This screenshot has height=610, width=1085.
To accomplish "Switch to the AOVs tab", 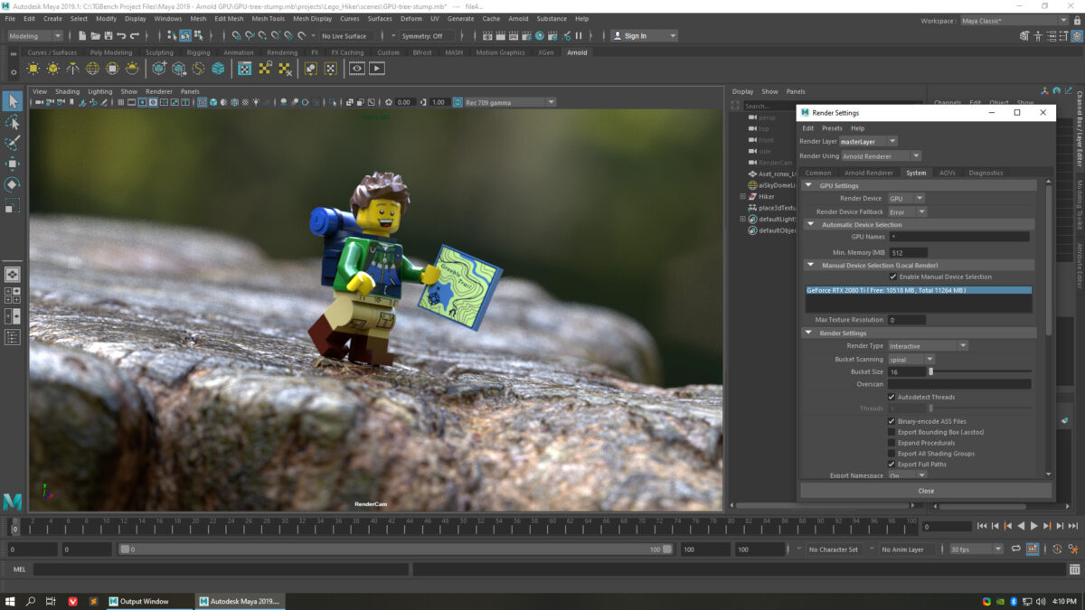I will [947, 173].
